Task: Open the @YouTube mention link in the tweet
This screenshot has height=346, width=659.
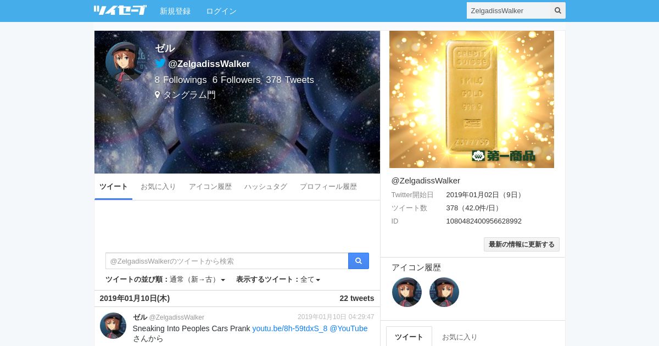Action: tap(349, 328)
